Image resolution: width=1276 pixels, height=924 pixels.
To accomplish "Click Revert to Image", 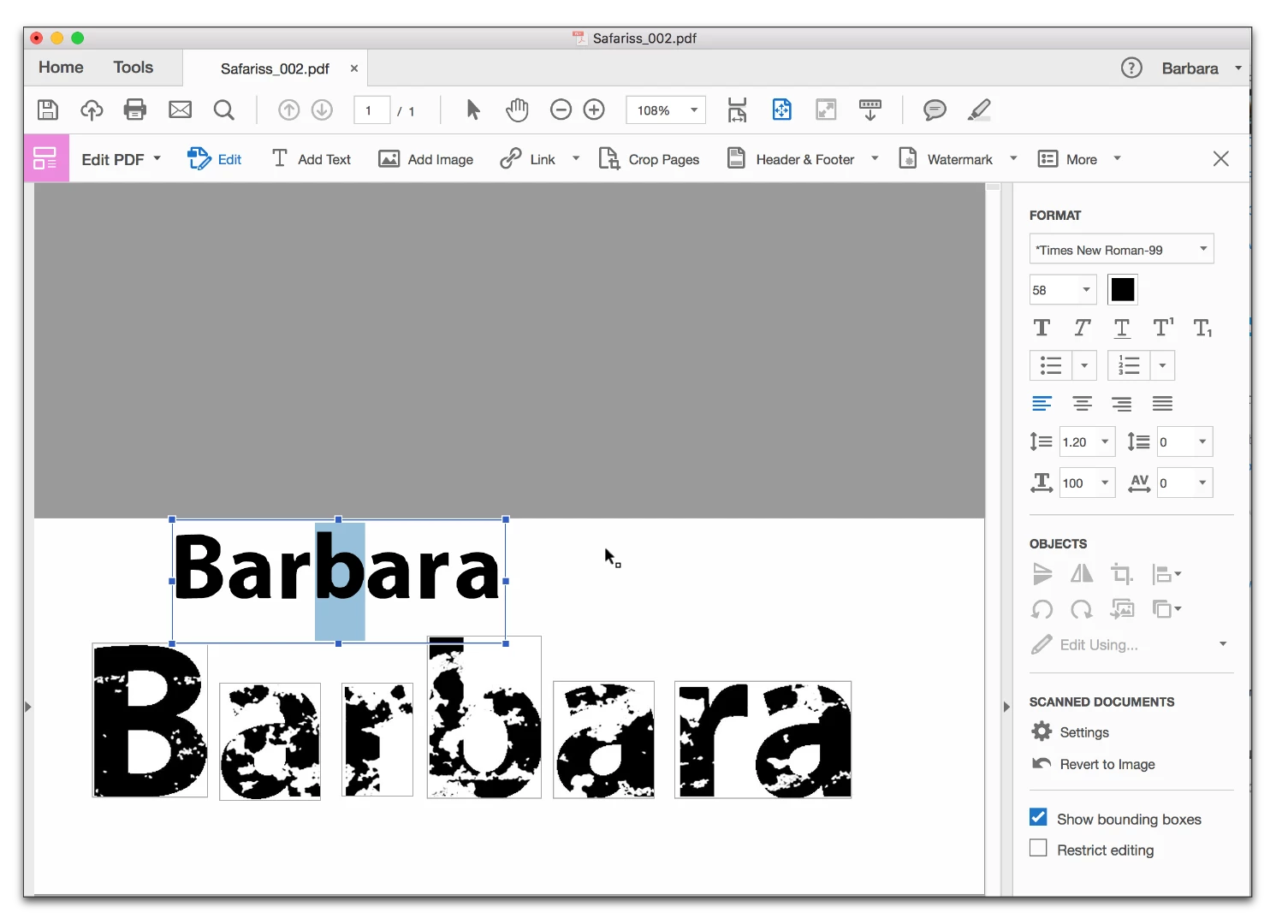I will (x=1094, y=764).
